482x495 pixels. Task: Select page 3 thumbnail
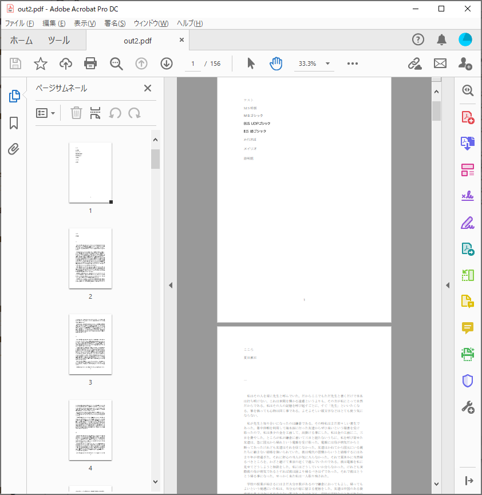pos(90,344)
